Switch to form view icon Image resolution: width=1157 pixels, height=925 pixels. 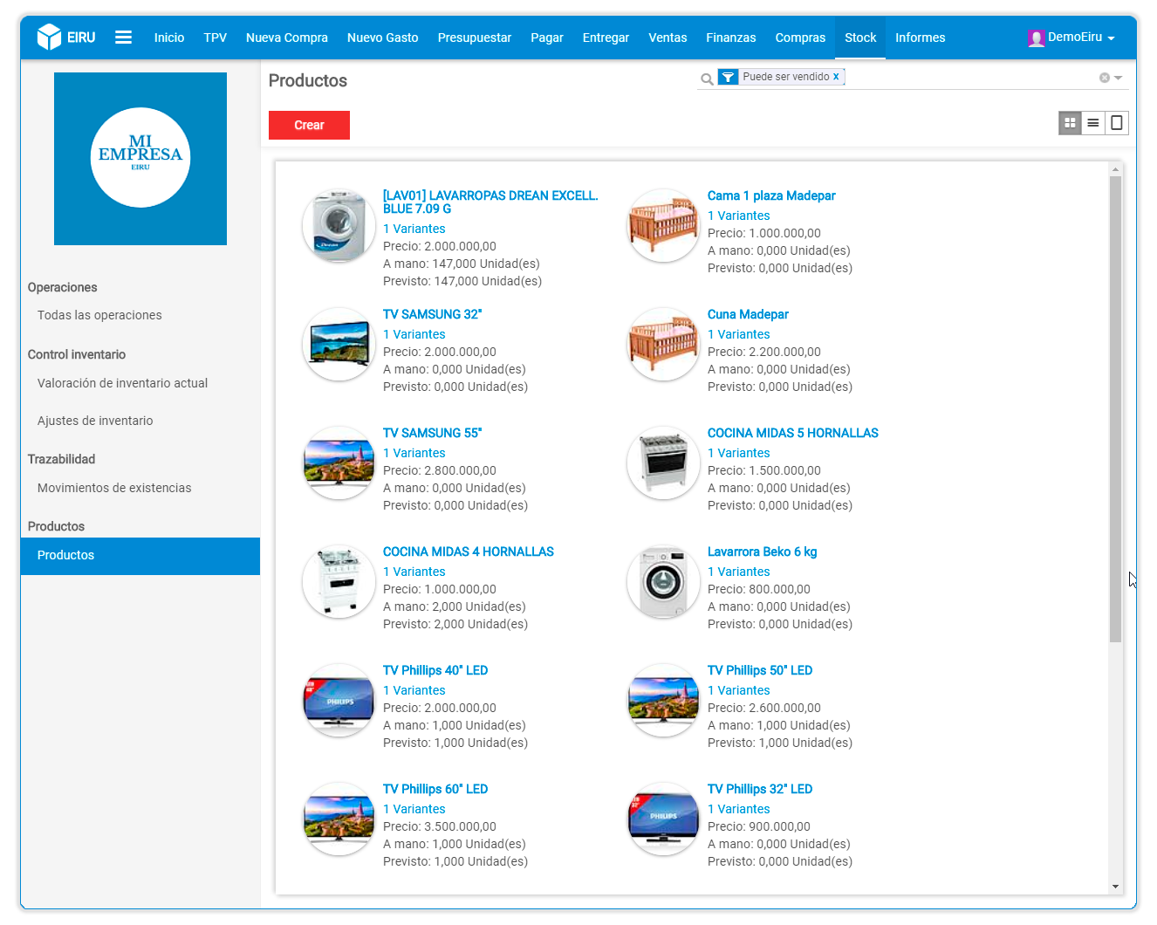[1117, 123]
